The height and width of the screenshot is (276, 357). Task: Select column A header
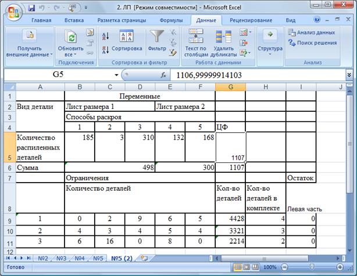tap(40, 87)
